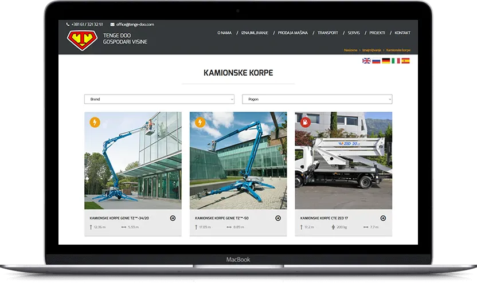Click the envelope email icon
The image size is (477, 283).
click(x=112, y=24)
